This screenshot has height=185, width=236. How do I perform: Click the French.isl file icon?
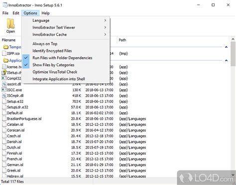pyautogui.click(x=4, y=159)
